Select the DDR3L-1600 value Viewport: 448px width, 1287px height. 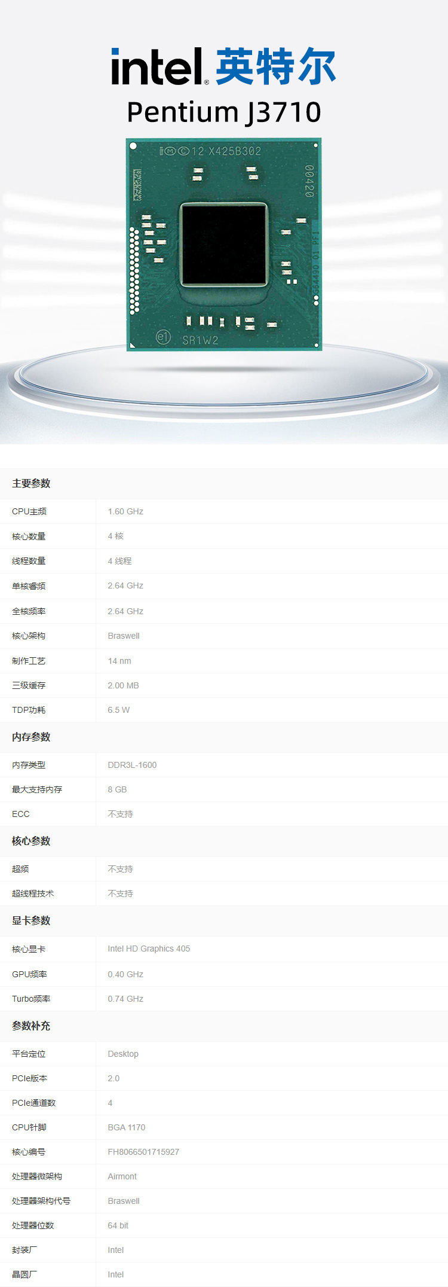[x=132, y=765]
